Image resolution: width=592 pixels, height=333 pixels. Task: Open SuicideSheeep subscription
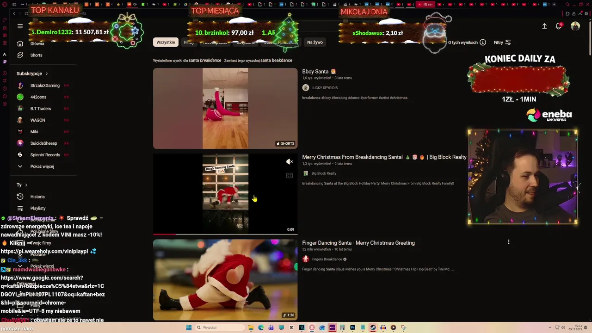pyautogui.click(x=43, y=143)
